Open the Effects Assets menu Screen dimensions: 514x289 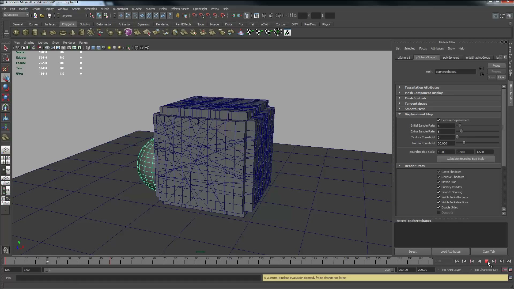point(180,9)
